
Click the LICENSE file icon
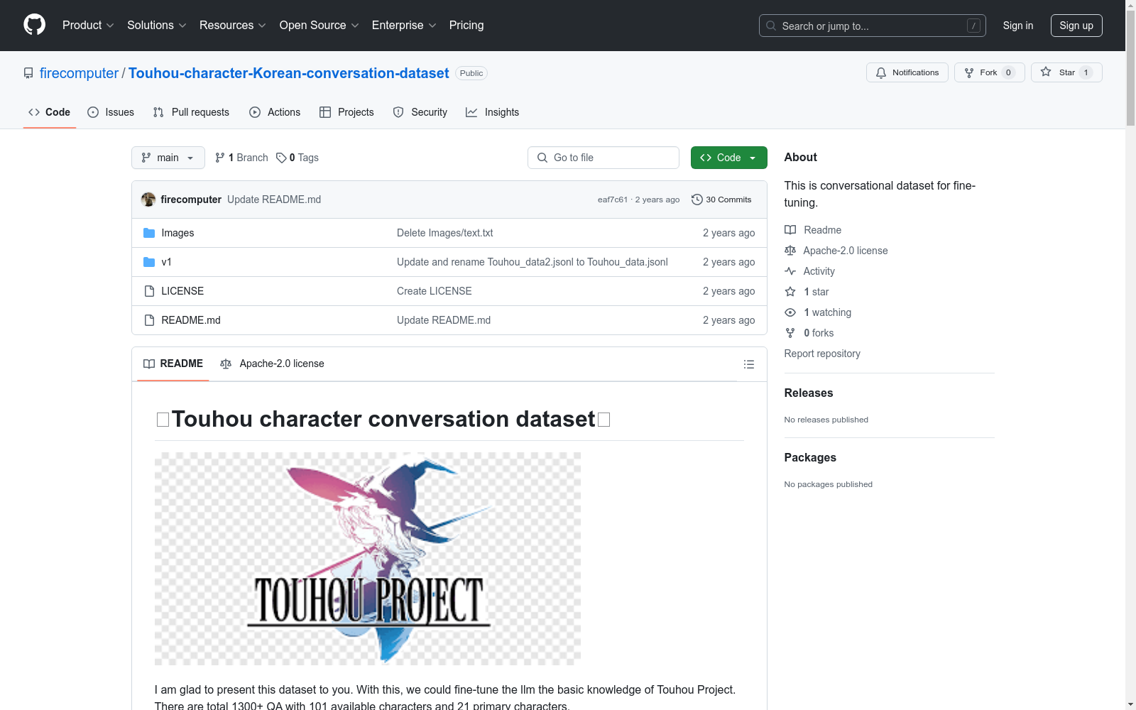[149, 291]
